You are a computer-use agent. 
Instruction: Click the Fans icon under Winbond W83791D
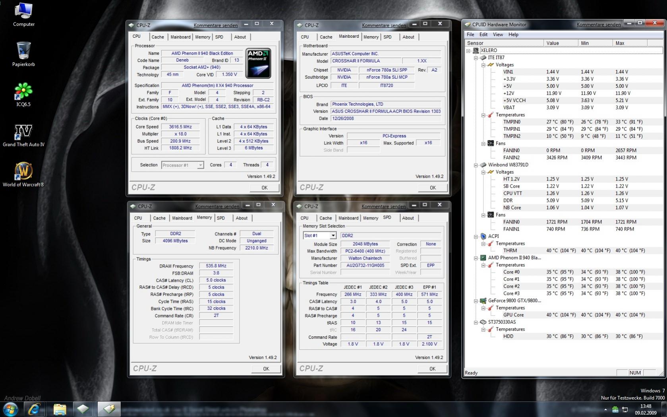[491, 215]
